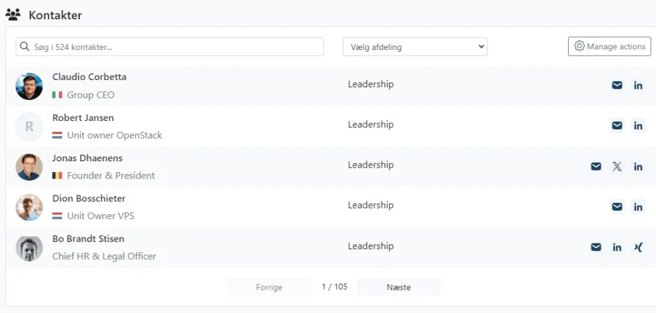Open Bo Brandt Stisen's LinkedIn icon

tap(617, 247)
